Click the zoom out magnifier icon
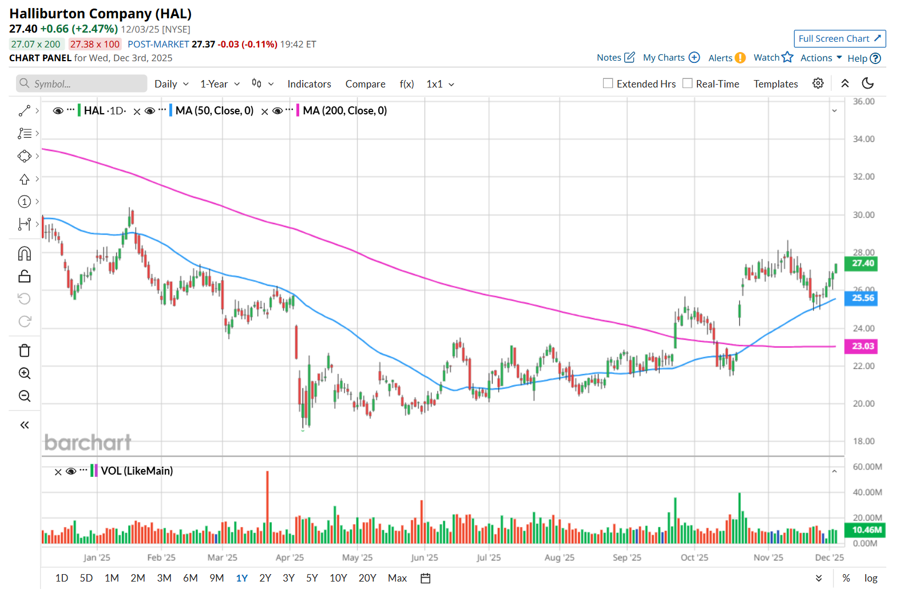The height and width of the screenshot is (601, 916). tap(25, 396)
